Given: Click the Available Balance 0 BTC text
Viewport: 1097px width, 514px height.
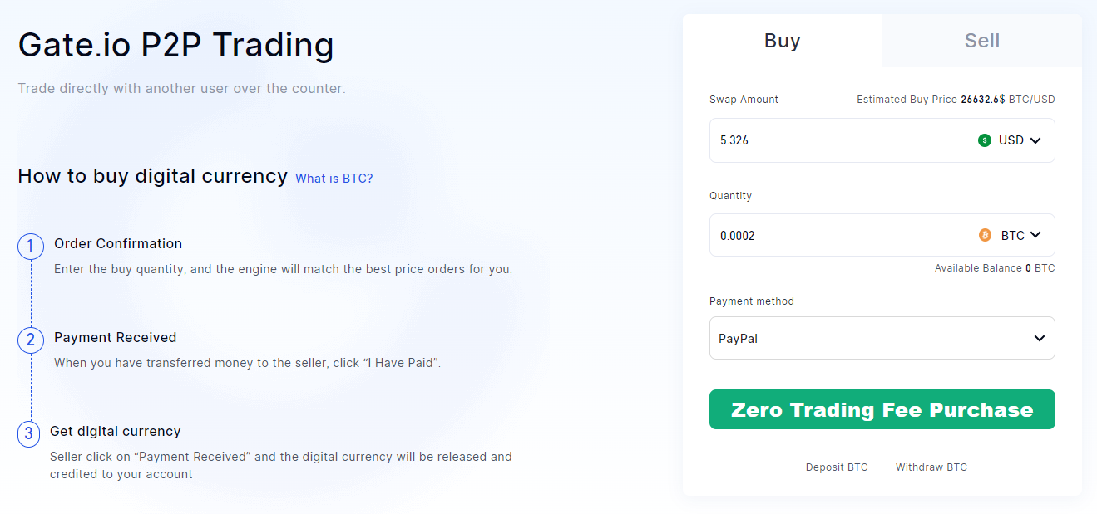Looking at the screenshot, I should 994,267.
